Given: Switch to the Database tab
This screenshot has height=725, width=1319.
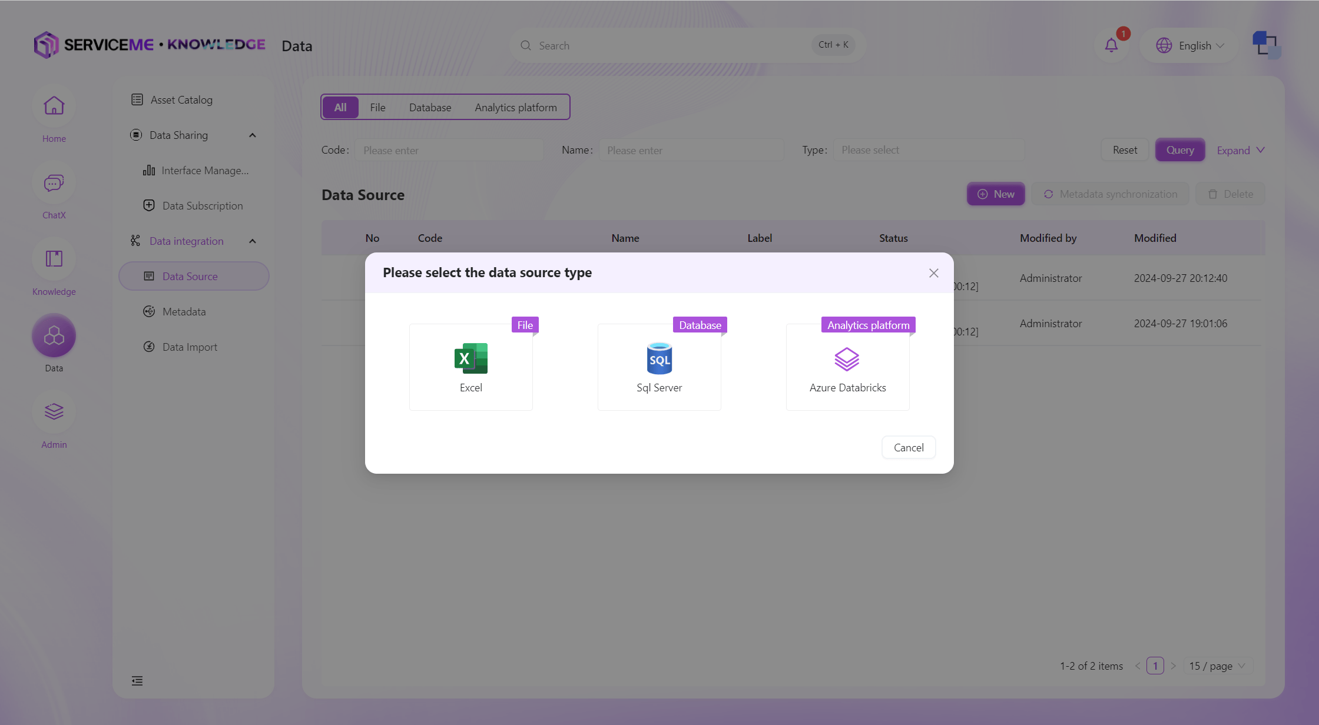Looking at the screenshot, I should point(430,108).
